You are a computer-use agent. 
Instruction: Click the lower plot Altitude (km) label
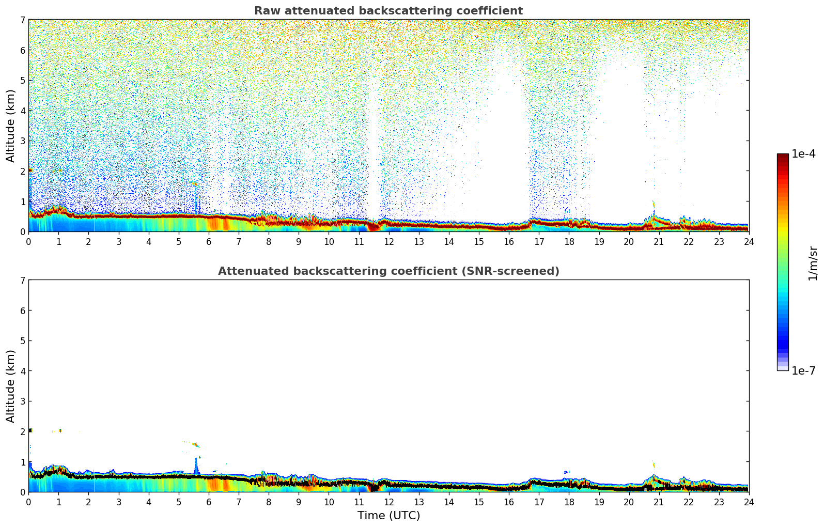coord(11,386)
